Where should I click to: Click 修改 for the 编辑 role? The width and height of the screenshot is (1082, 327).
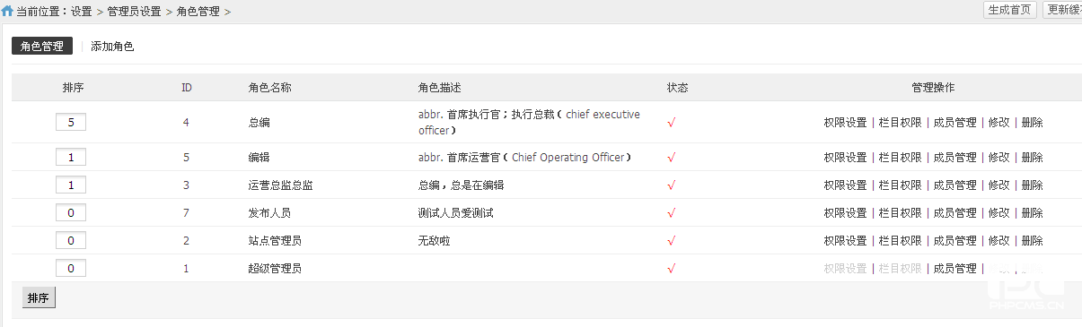coord(999,158)
